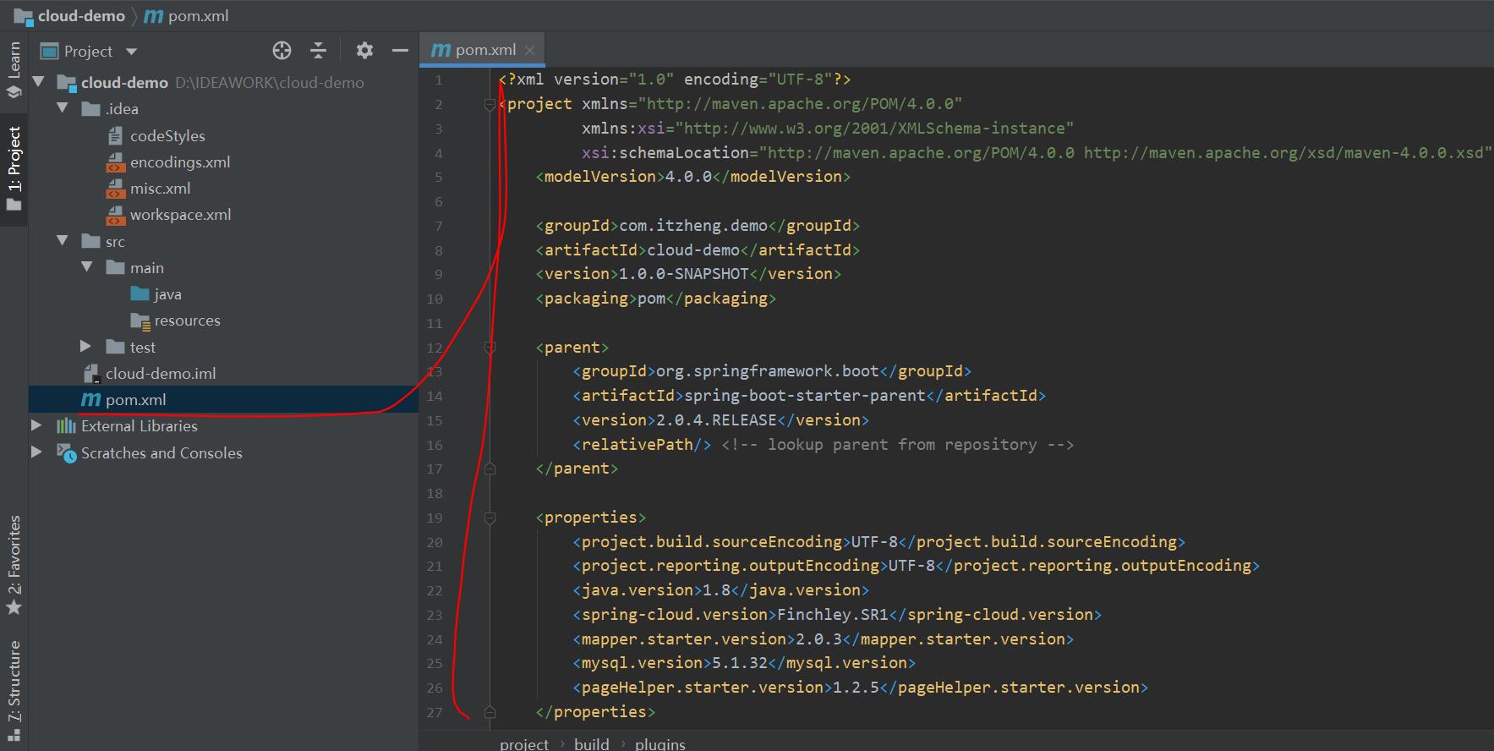This screenshot has width=1494, height=751.
Task: Click the java folder icon
Action: click(140, 293)
